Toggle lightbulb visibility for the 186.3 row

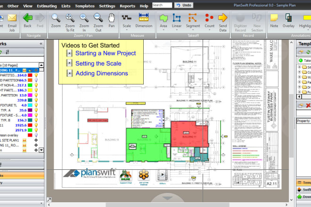pyautogui.click(x=36, y=90)
